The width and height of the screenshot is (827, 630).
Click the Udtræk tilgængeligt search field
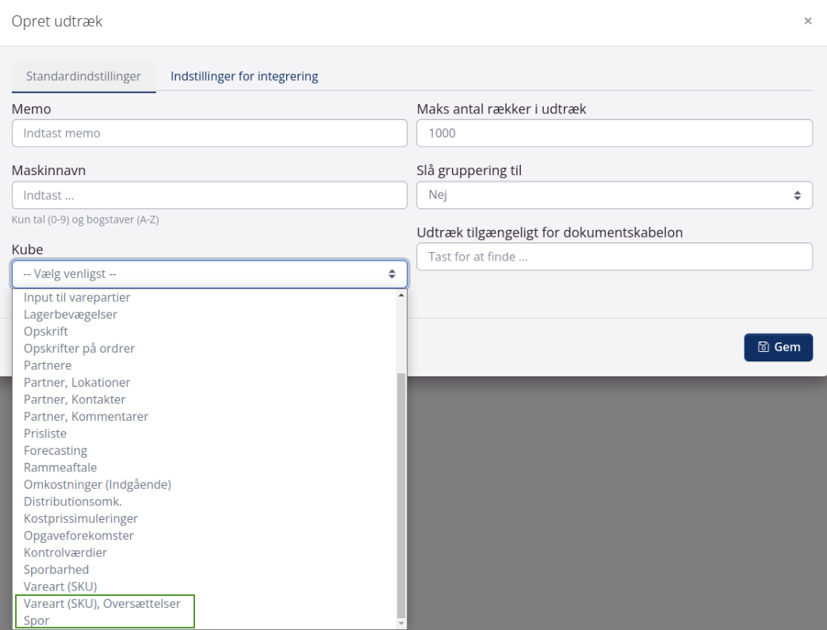tap(614, 257)
